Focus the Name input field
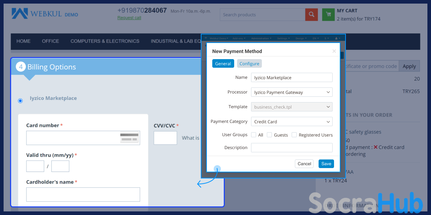The image size is (431, 215). [292, 77]
